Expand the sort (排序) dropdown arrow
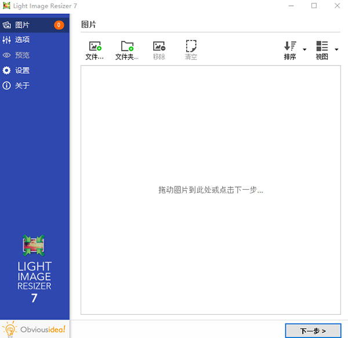Viewport: 348px width, 338px height. [x=304, y=50]
